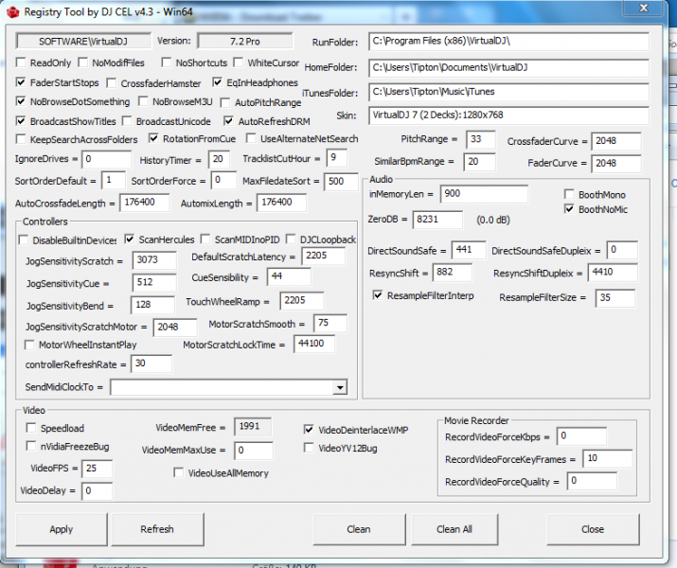Click the iTunesFolder path field
The image size is (677, 568).
pyautogui.click(x=508, y=92)
